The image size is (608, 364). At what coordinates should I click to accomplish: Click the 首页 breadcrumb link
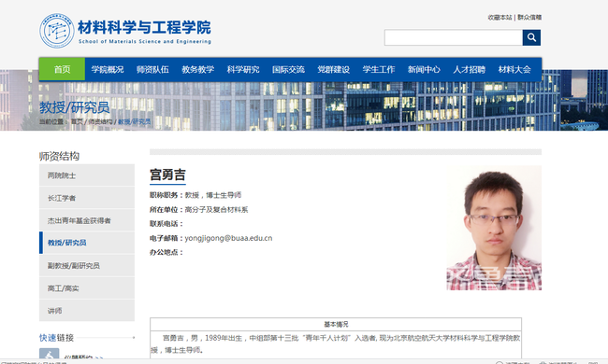click(x=77, y=121)
